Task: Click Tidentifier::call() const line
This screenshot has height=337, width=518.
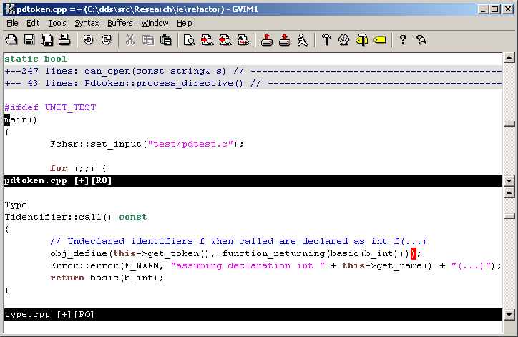Action: (x=76, y=217)
